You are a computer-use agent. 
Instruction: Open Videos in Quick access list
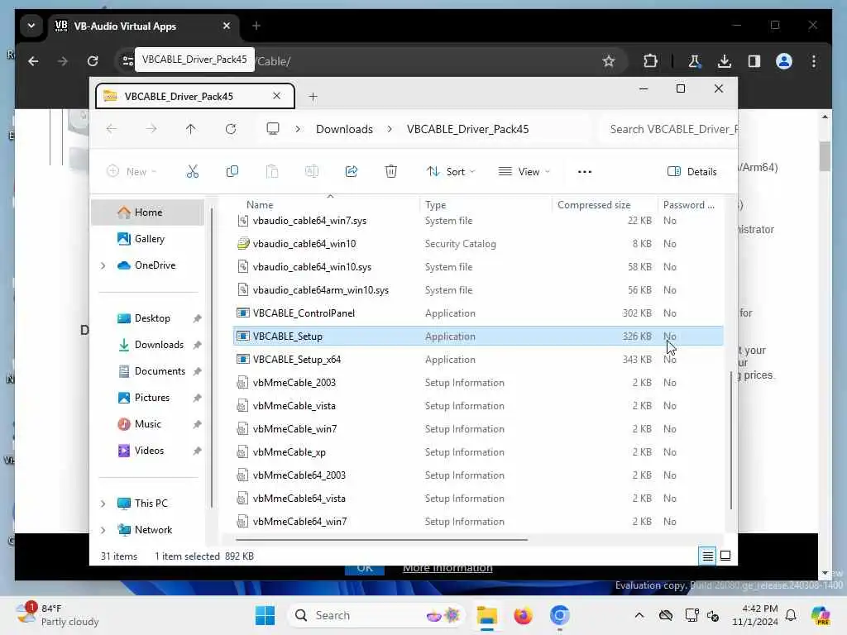click(149, 451)
